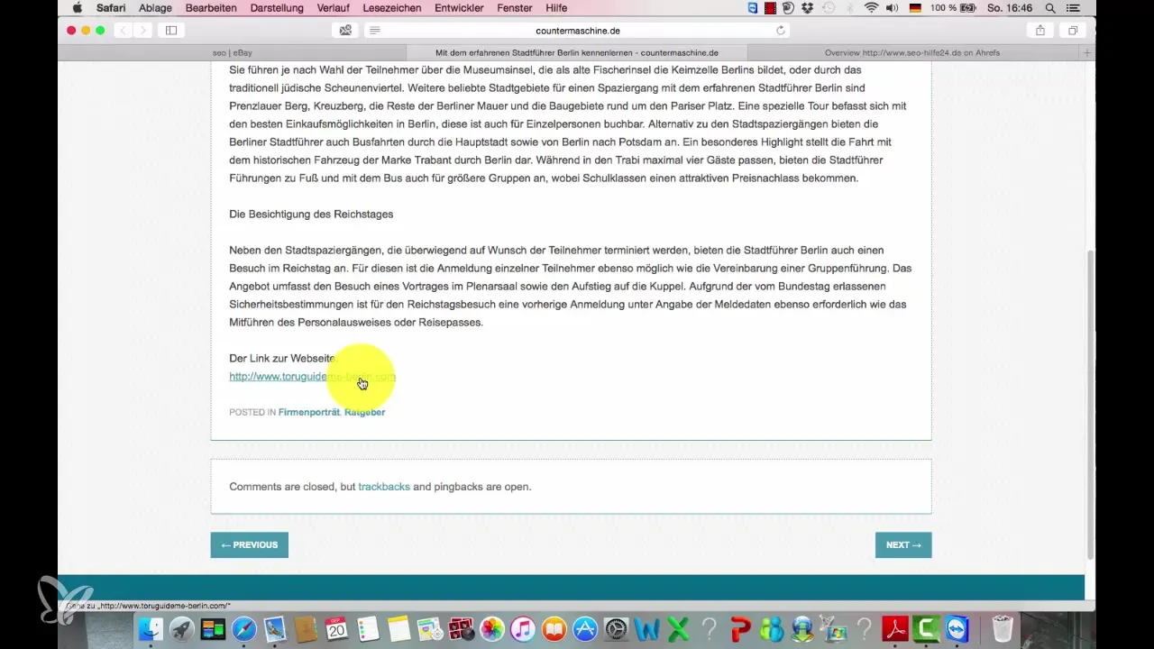Switch to the 'seo | eBay' tab

(233, 53)
